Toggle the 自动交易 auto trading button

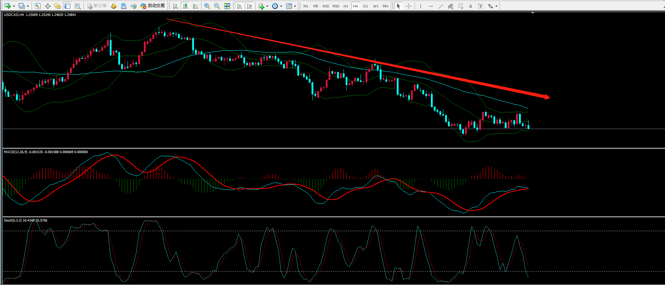(x=153, y=6)
